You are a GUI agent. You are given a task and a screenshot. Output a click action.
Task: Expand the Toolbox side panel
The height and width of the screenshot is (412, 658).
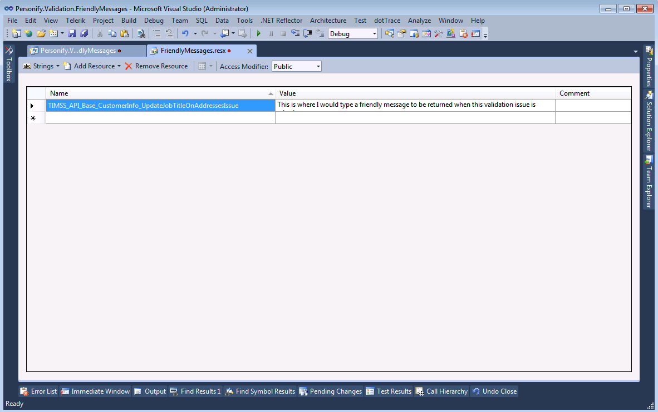(x=9, y=63)
